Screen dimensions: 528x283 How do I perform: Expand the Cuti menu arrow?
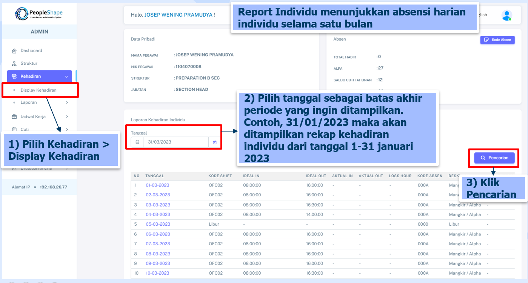(67, 130)
